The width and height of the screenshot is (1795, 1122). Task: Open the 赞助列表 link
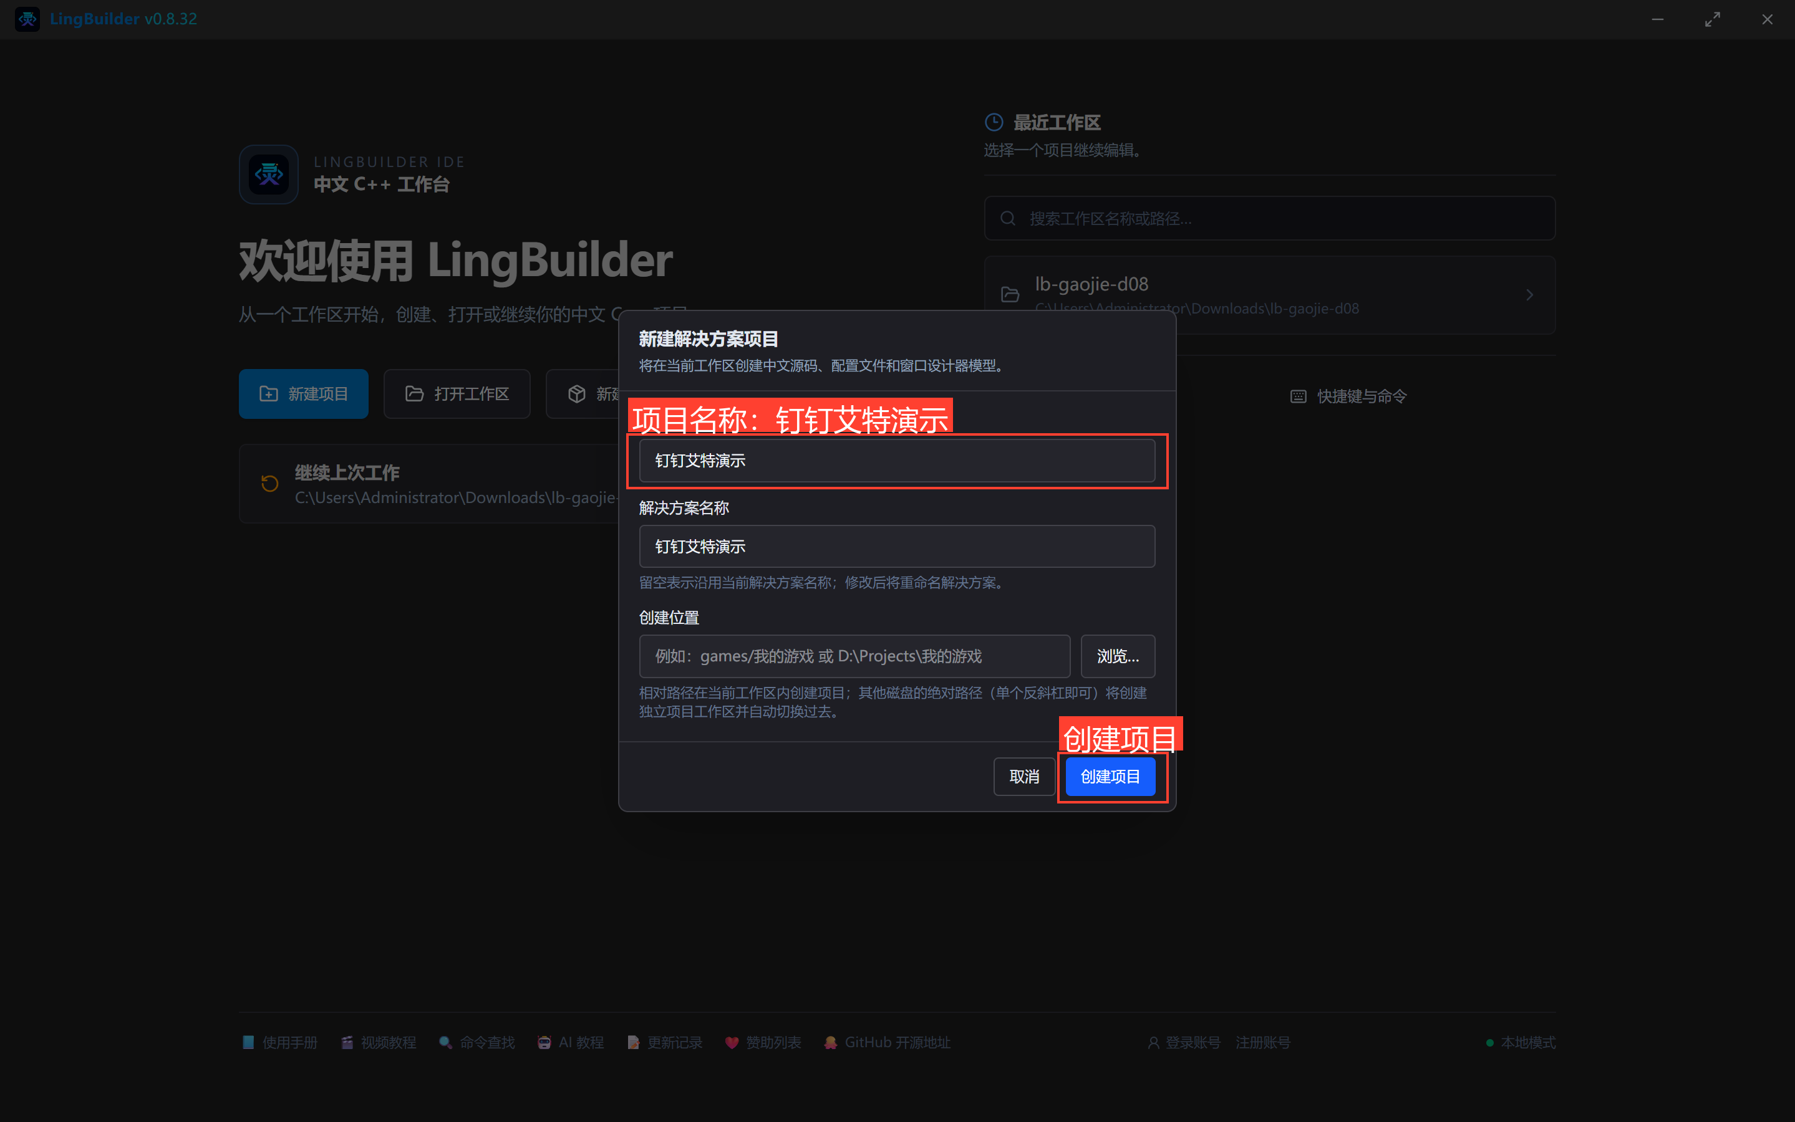pos(763,1043)
